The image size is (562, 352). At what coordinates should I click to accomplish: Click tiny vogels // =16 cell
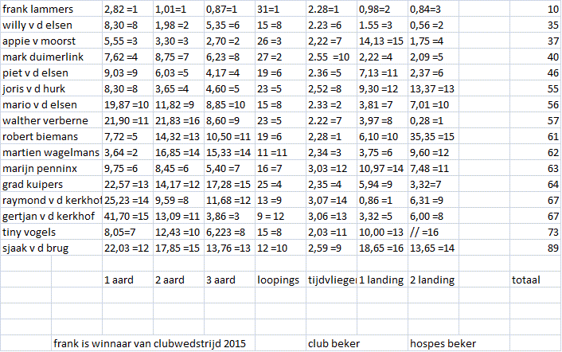[x=433, y=232]
